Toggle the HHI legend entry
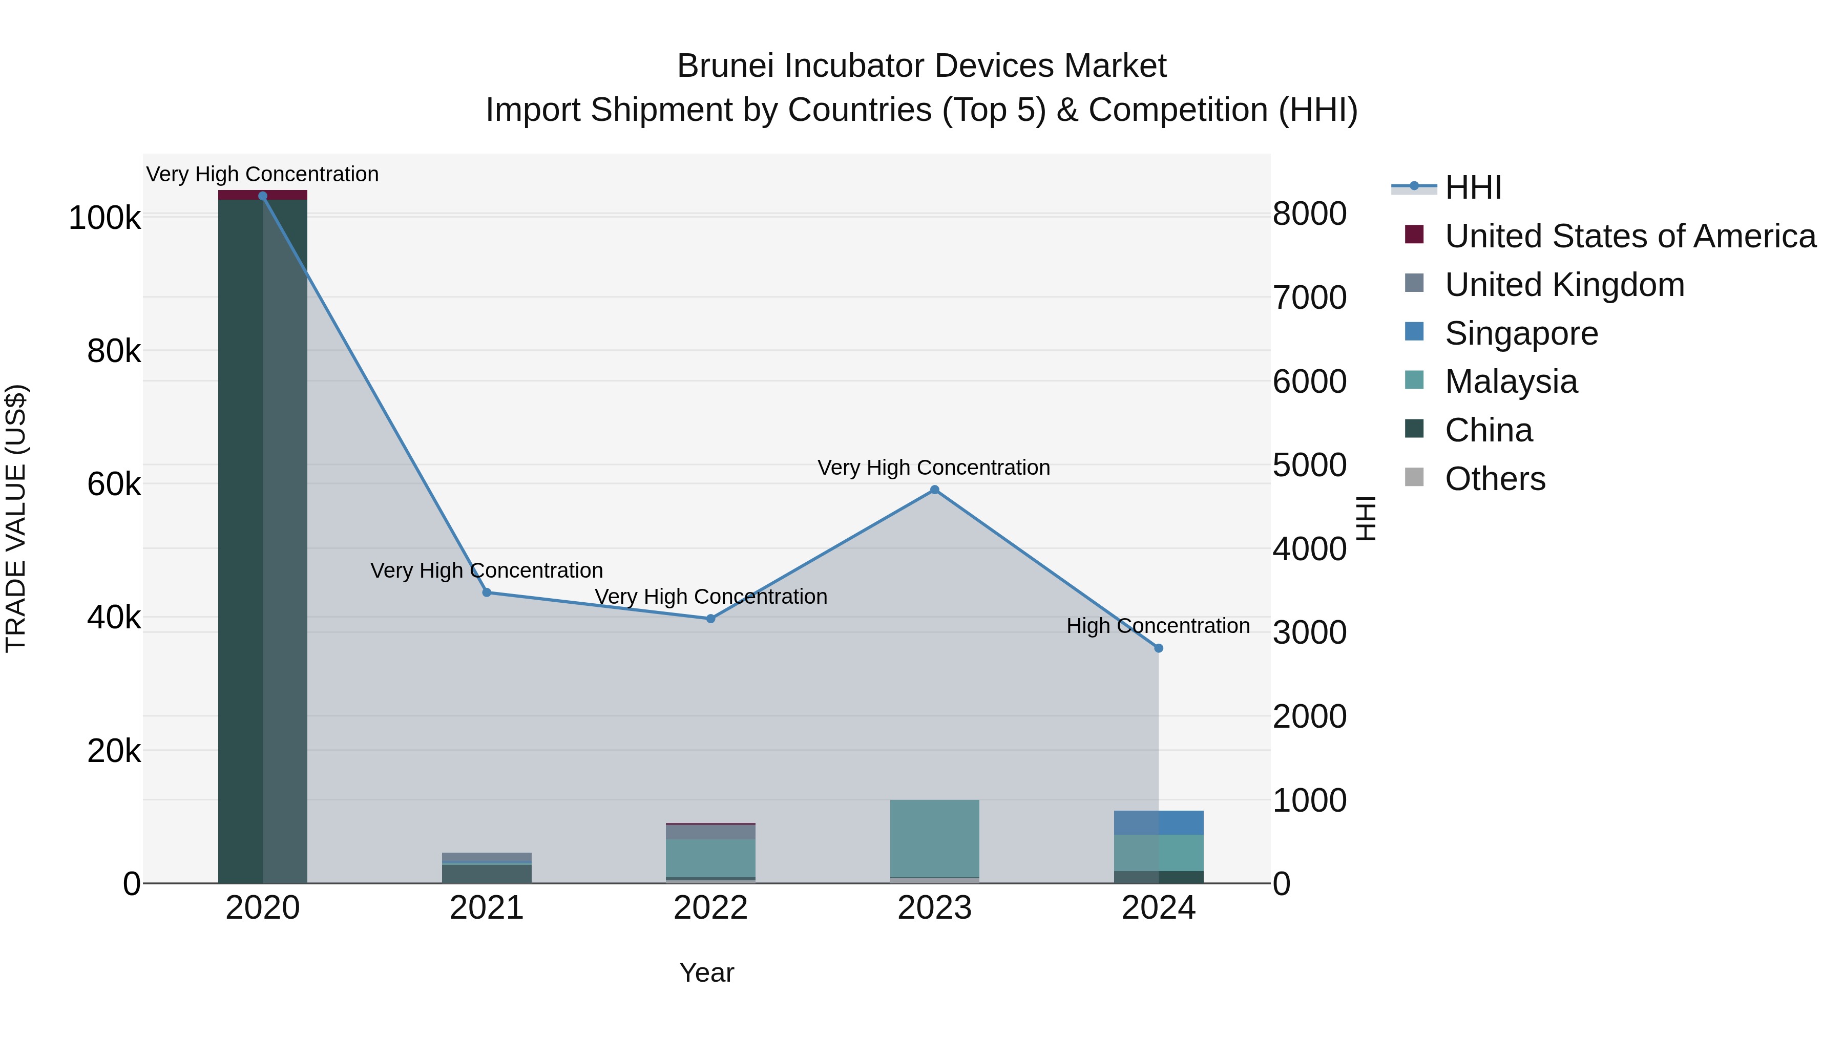This screenshot has height=1037, width=1844. [x=1446, y=187]
